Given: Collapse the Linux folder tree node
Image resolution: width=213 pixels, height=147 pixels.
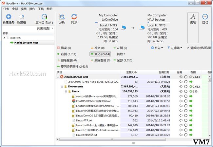Looking at the screenshot, I should (66, 91).
